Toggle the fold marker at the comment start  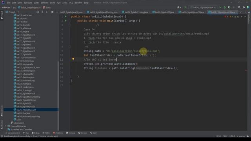point(70,25)
